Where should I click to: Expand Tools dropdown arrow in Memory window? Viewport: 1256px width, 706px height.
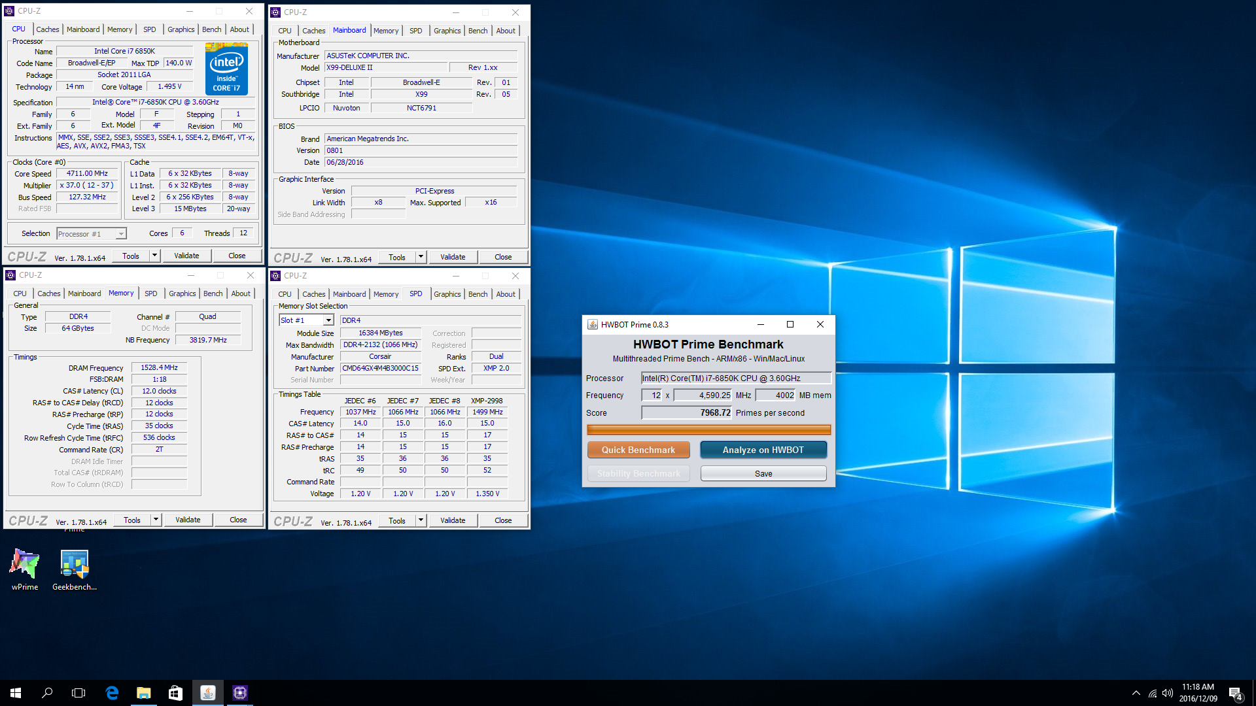click(156, 520)
